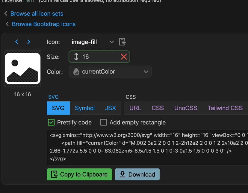Viewport: 248px width, 193px height.
Task: Expand the image-fill selector chevron
Action: 111,42
